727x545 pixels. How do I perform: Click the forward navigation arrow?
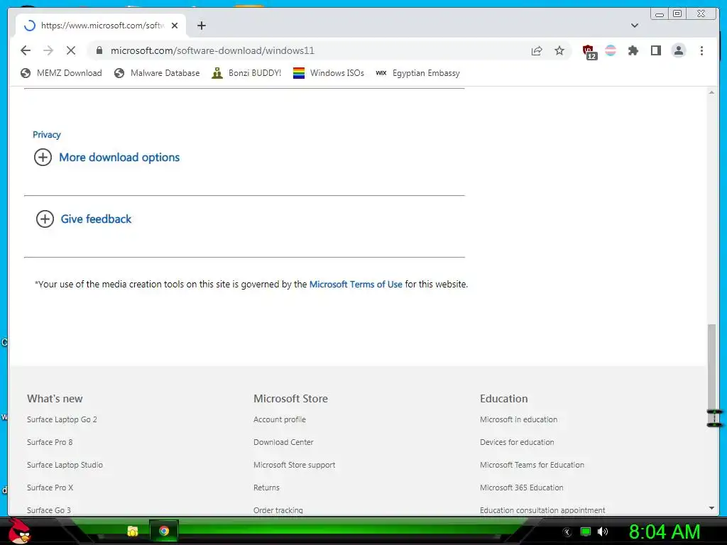(48, 50)
